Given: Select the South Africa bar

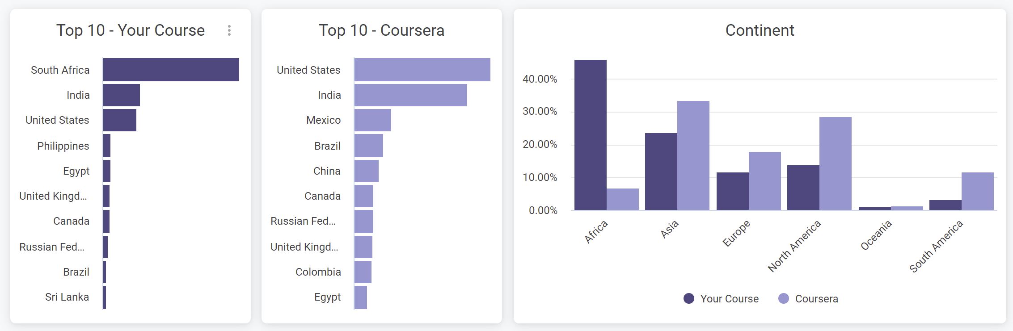Looking at the screenshot, I should (171, 70).
